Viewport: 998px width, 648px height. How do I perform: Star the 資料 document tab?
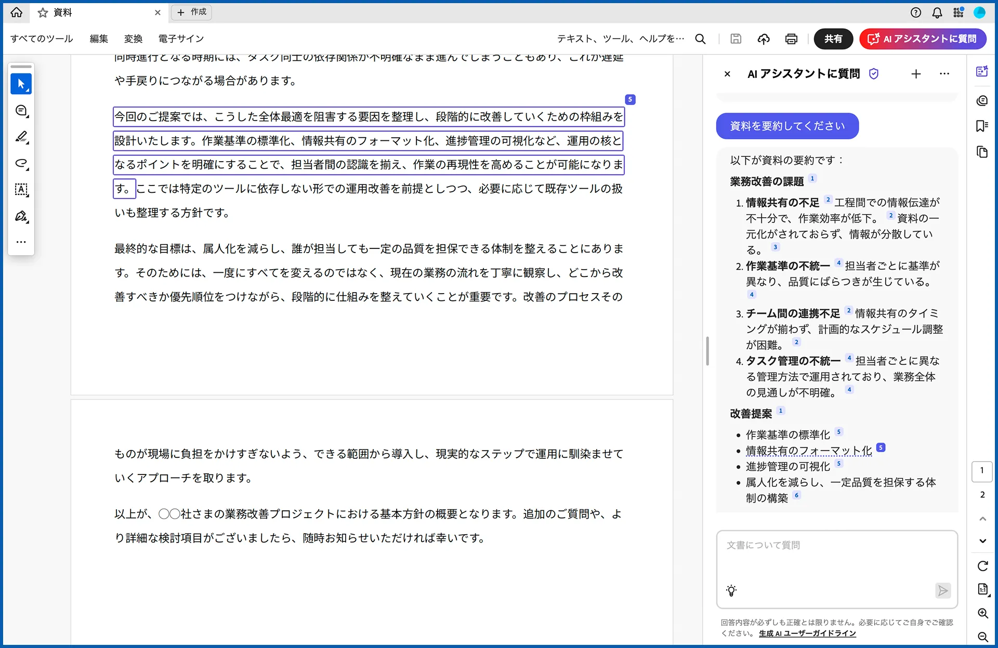point(43,12)
